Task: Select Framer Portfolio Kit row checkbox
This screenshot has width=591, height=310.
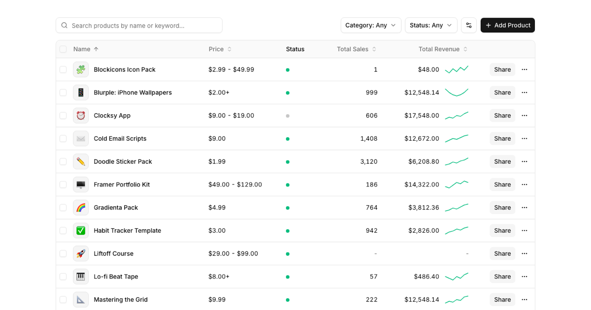Action: [x=63, y=185]
